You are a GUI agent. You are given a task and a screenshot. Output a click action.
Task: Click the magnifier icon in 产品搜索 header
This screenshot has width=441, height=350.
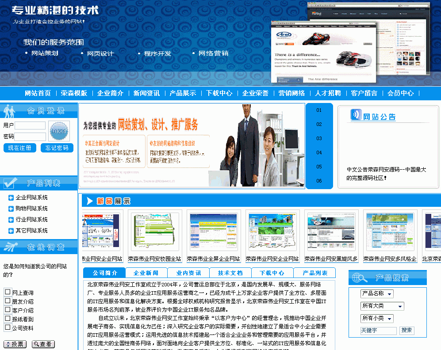point(359,278)
